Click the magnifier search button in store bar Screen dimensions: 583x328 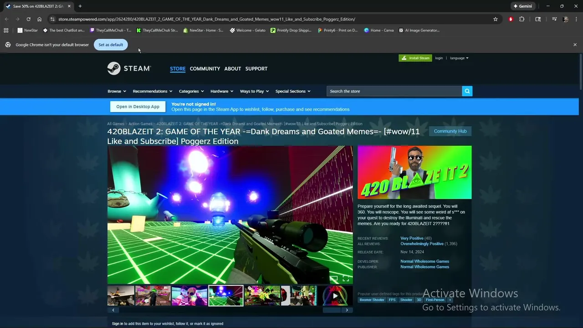point(467,91)
